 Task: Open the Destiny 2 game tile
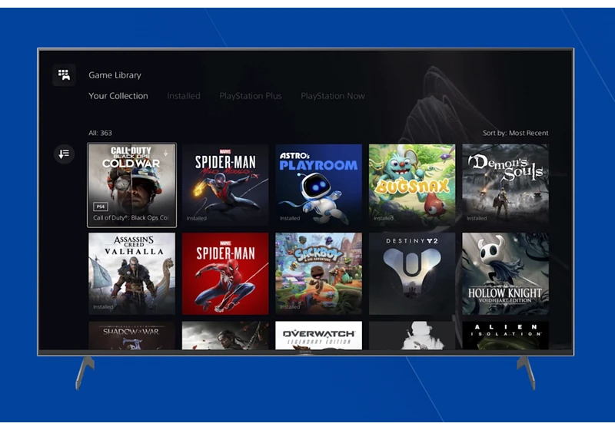(412, 274)
